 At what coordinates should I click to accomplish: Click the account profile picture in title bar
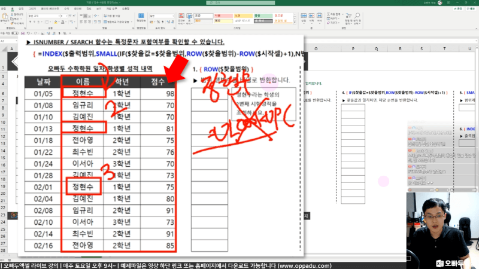(x=440, y=3)
